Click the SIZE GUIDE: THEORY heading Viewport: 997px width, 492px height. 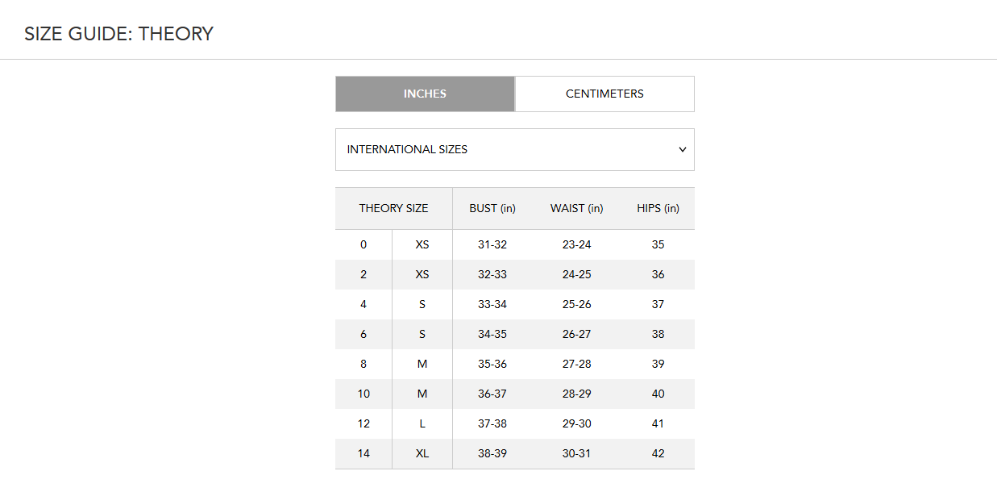click(x=118, y=34)
